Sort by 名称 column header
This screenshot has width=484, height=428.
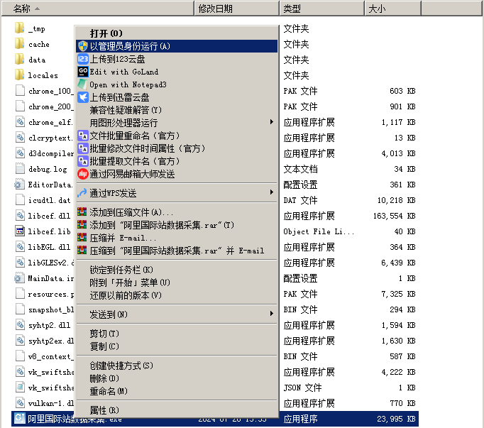[98, 9]
